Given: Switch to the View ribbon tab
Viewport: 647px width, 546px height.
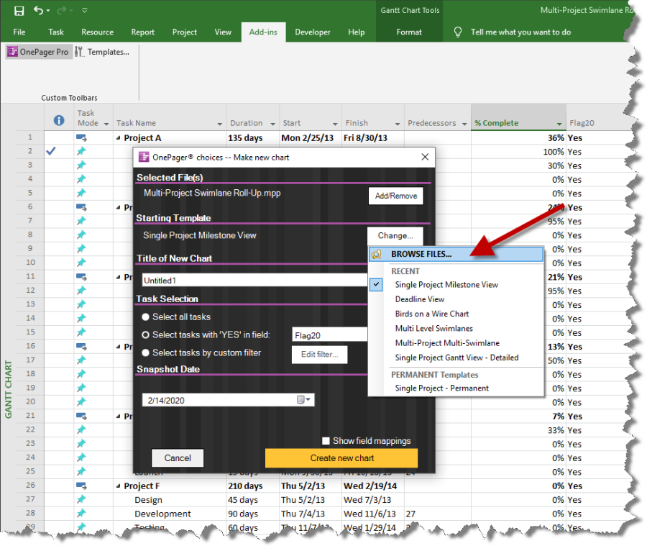Looking at the screenshot, I should (223, 32).
